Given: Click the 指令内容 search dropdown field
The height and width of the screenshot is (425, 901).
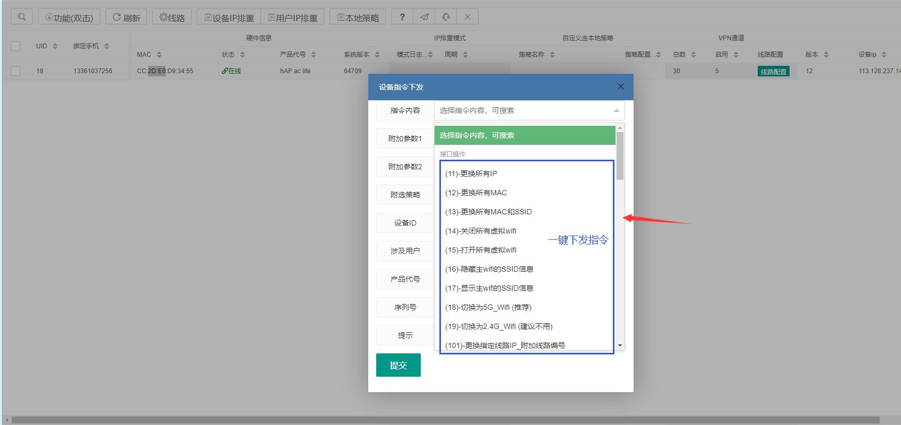Looking at the screenshot, I should coord(529,110).
